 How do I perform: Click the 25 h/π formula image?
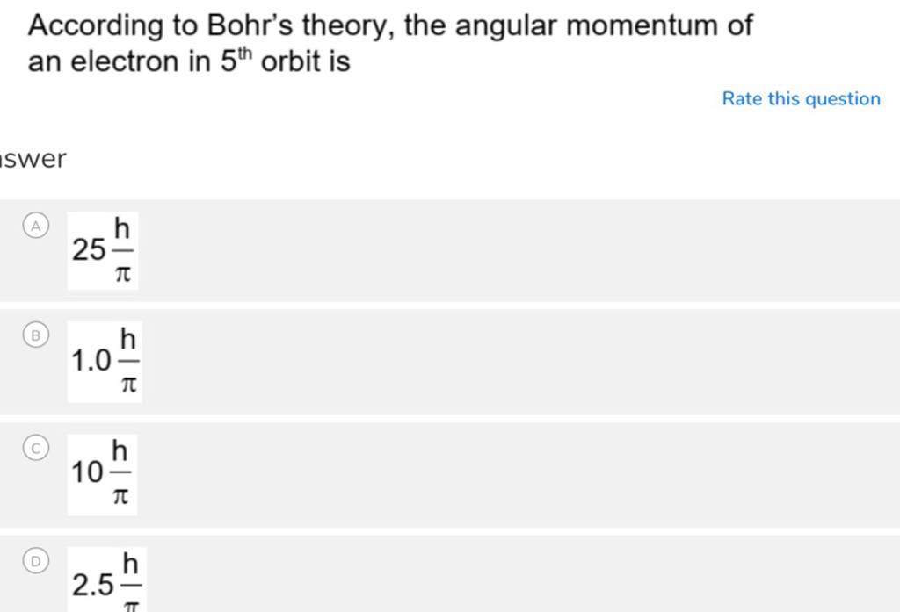click(103, 250)
